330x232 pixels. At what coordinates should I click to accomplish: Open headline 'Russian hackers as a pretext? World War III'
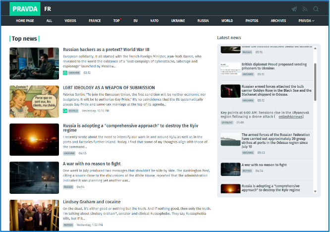[x=106, y=50]
